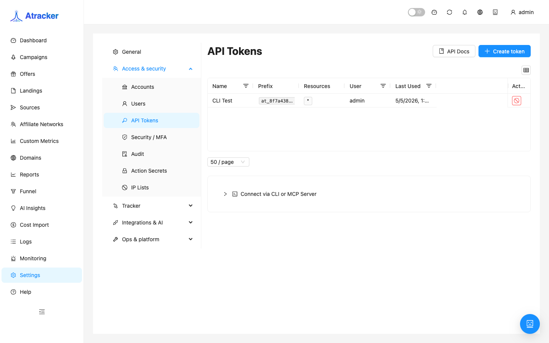Viewport: 549px width, 343px height.
Task: Click the Atracker logo
Action: (x=34, y=16)
